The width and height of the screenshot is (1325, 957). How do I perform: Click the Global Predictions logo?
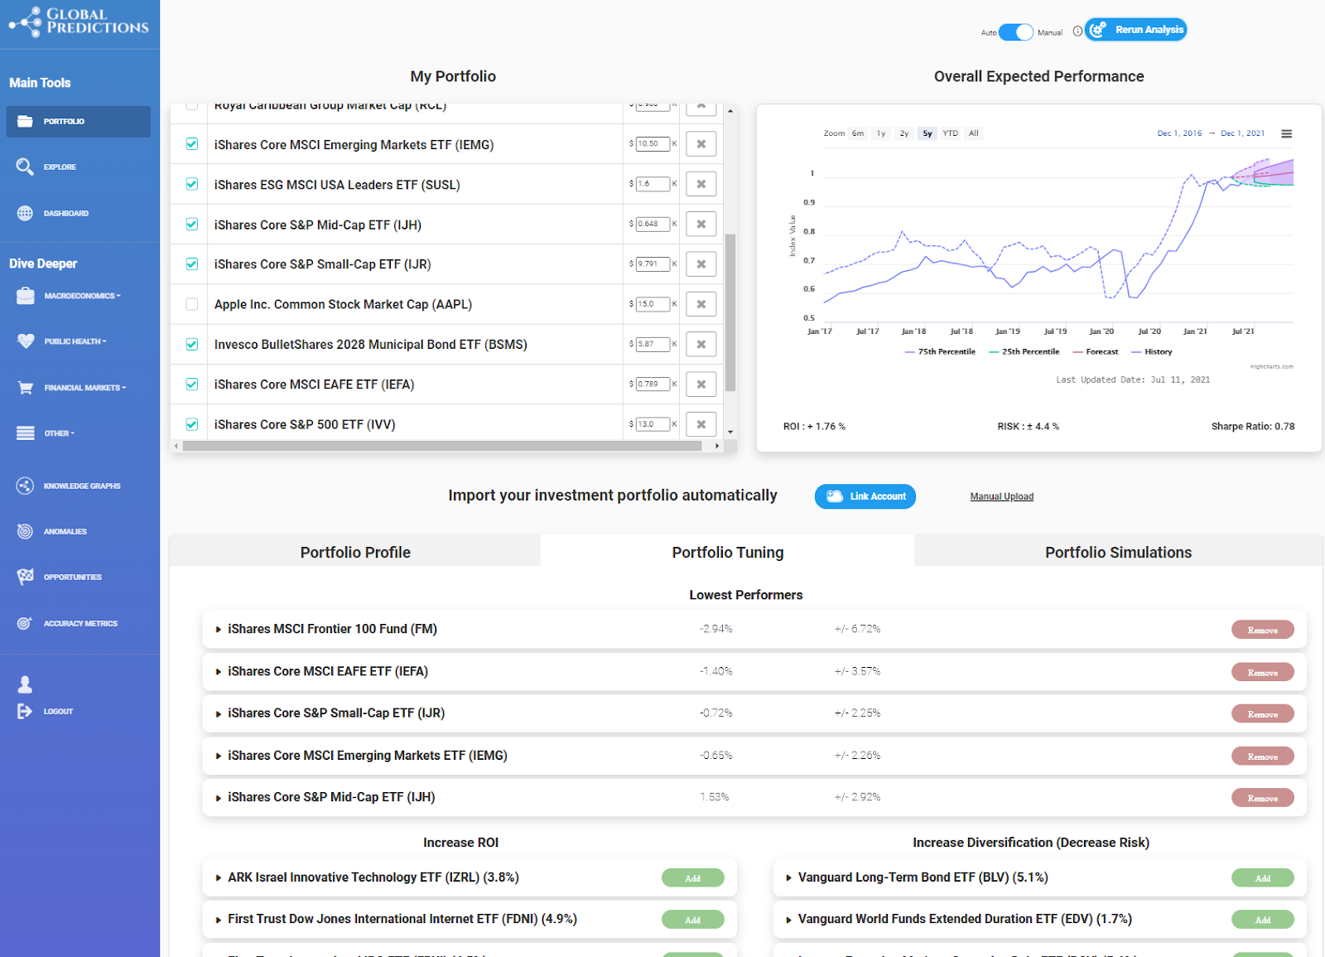click(79, 22)
